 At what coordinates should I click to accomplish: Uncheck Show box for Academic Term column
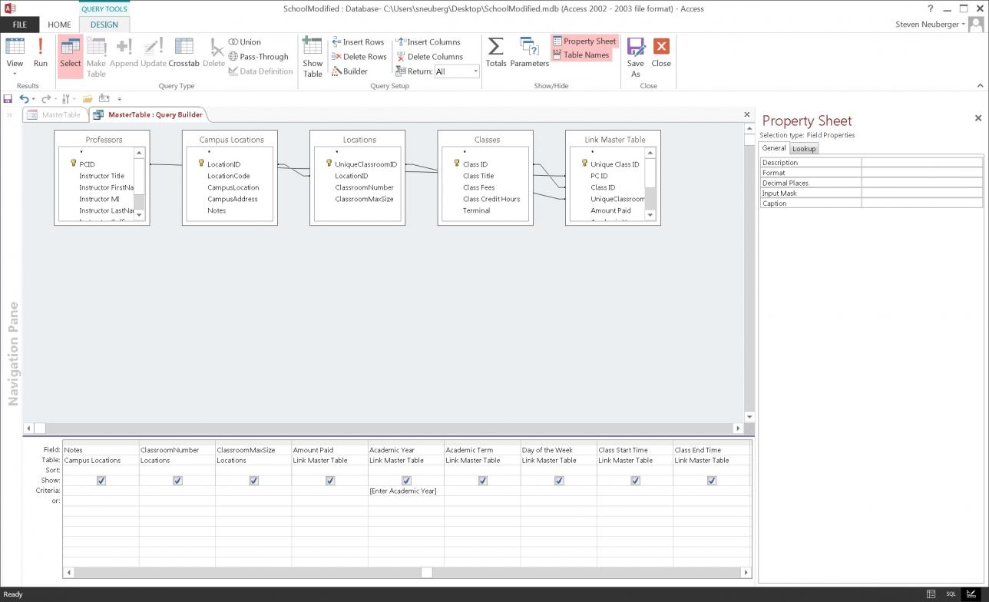(482, 481)
